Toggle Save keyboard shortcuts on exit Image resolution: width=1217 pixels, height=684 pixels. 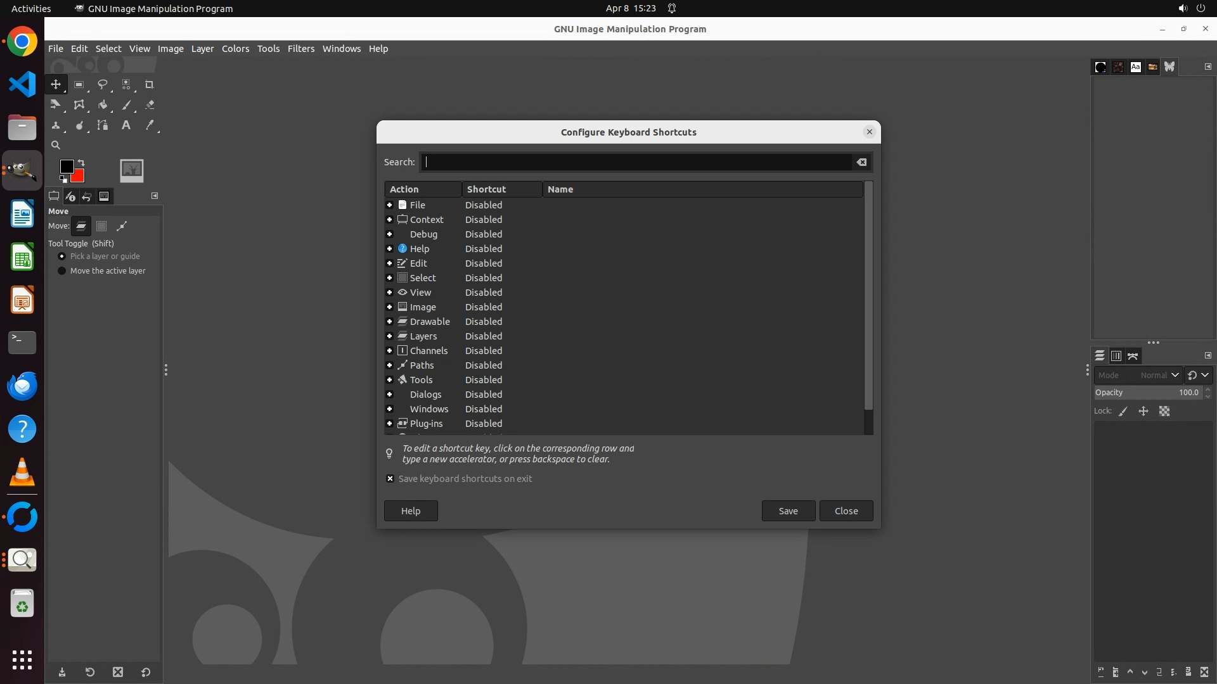[x=390, y=479]
